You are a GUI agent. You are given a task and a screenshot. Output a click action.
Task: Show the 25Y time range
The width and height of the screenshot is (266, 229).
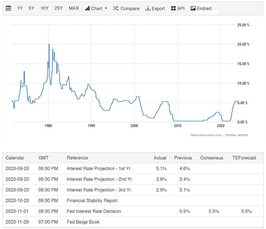pyautogui.click(x=58, y=8)
